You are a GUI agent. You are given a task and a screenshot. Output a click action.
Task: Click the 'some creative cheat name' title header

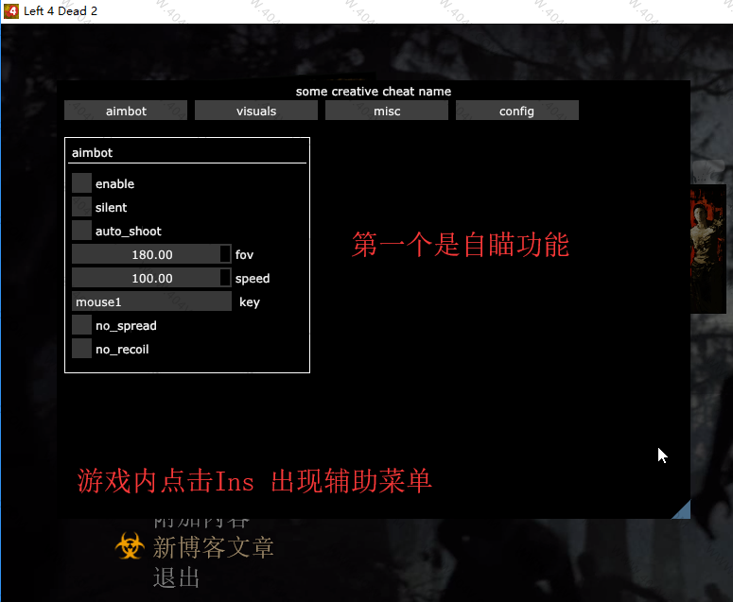tap(373, 92)
